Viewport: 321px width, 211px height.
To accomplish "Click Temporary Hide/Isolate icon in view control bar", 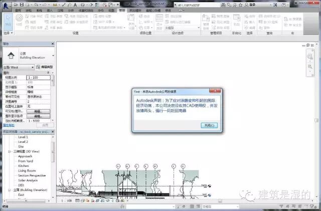I will (x=108, y=201).
